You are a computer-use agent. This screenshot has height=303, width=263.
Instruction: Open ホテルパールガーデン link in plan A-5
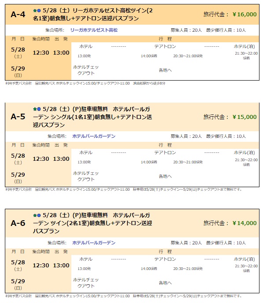click(x=94, y=136)
